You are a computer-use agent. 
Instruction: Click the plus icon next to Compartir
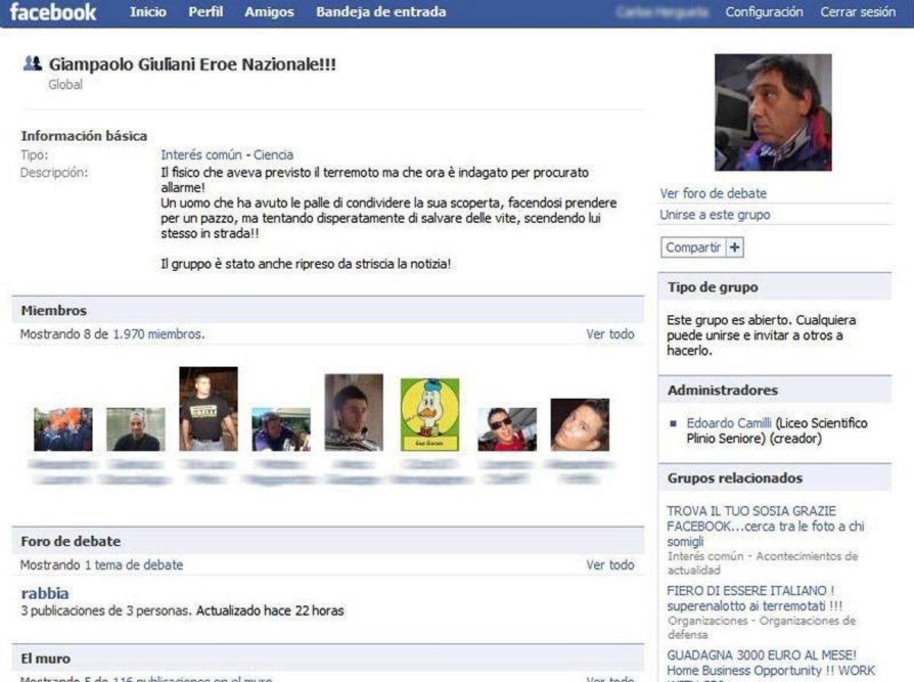pos(735,247)
